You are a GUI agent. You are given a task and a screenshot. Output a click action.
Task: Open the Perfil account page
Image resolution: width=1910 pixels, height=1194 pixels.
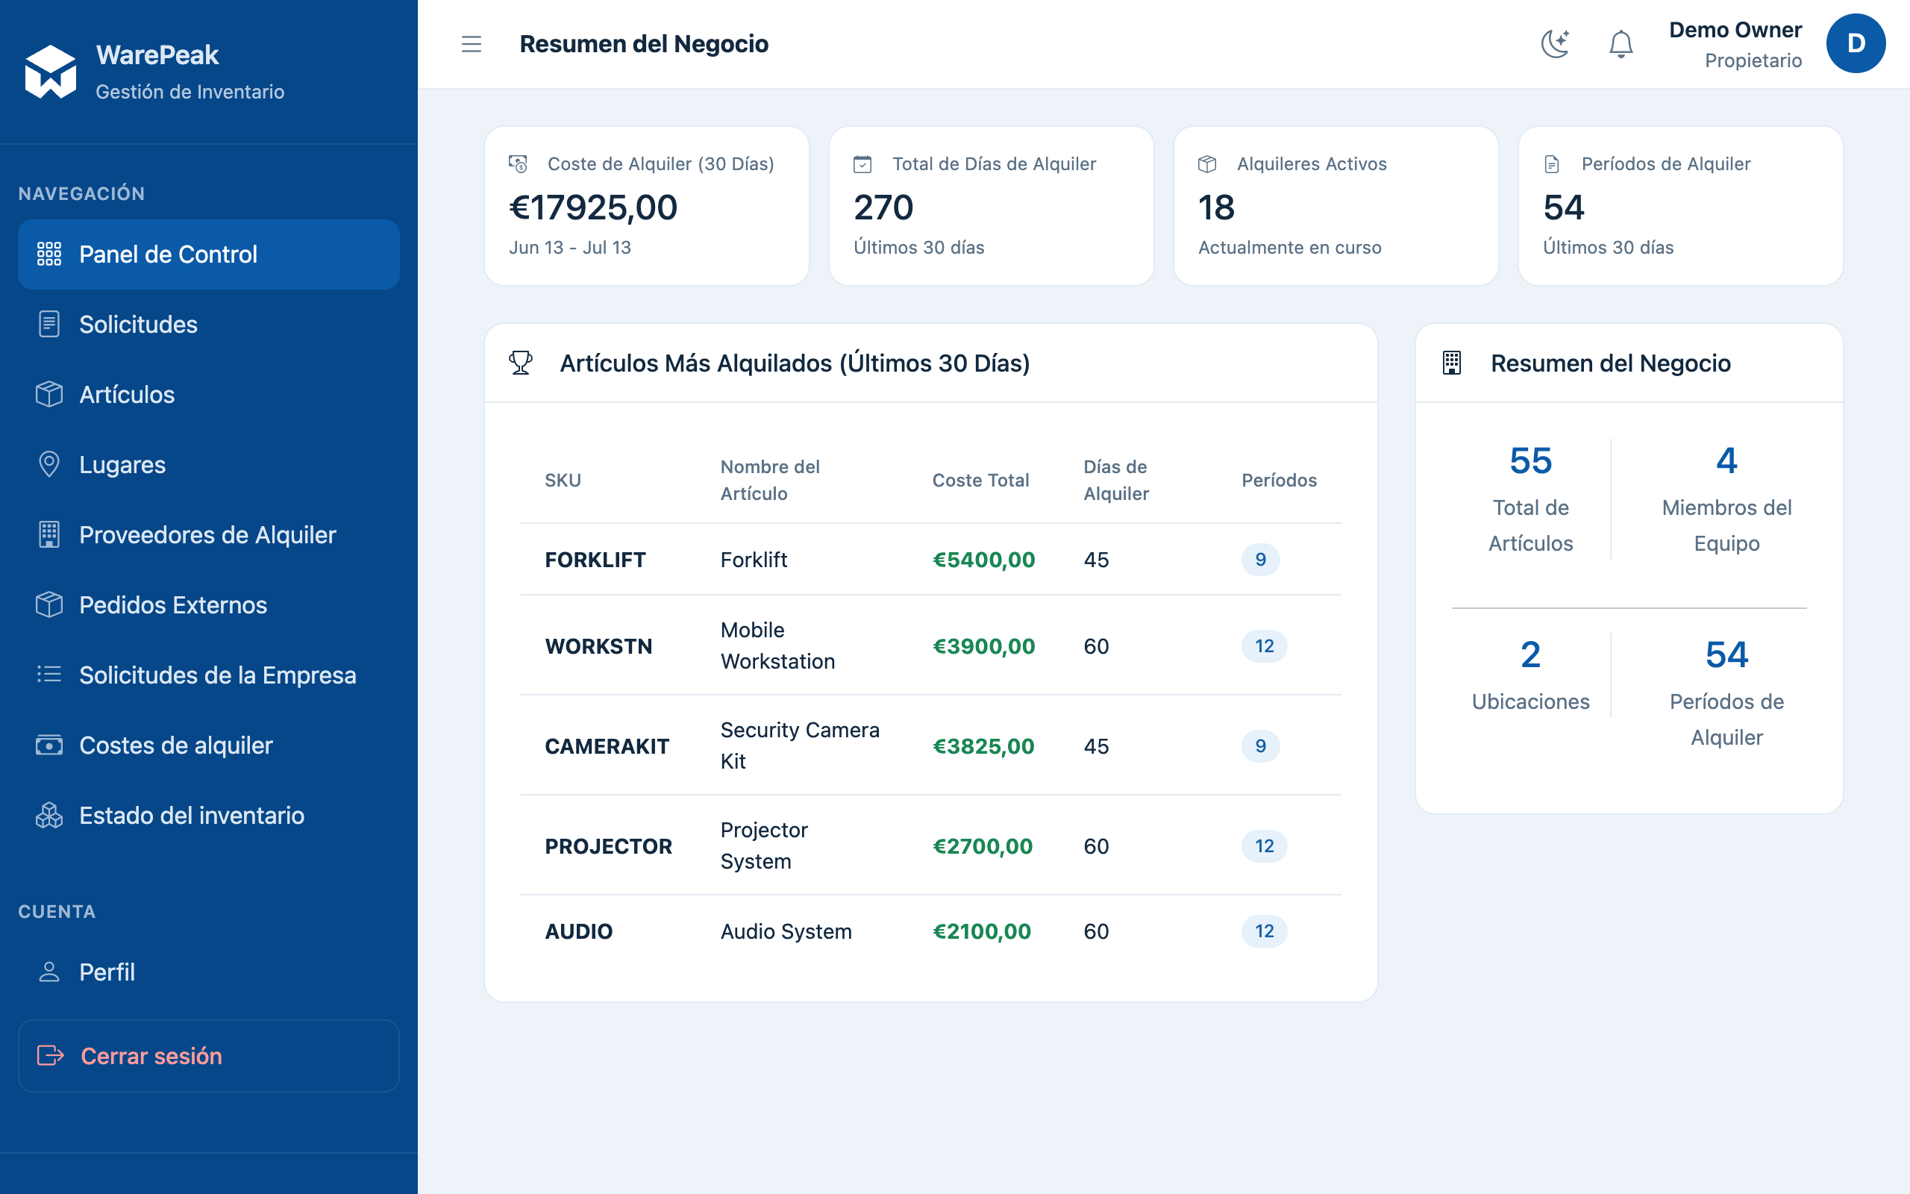pos(208,972)
